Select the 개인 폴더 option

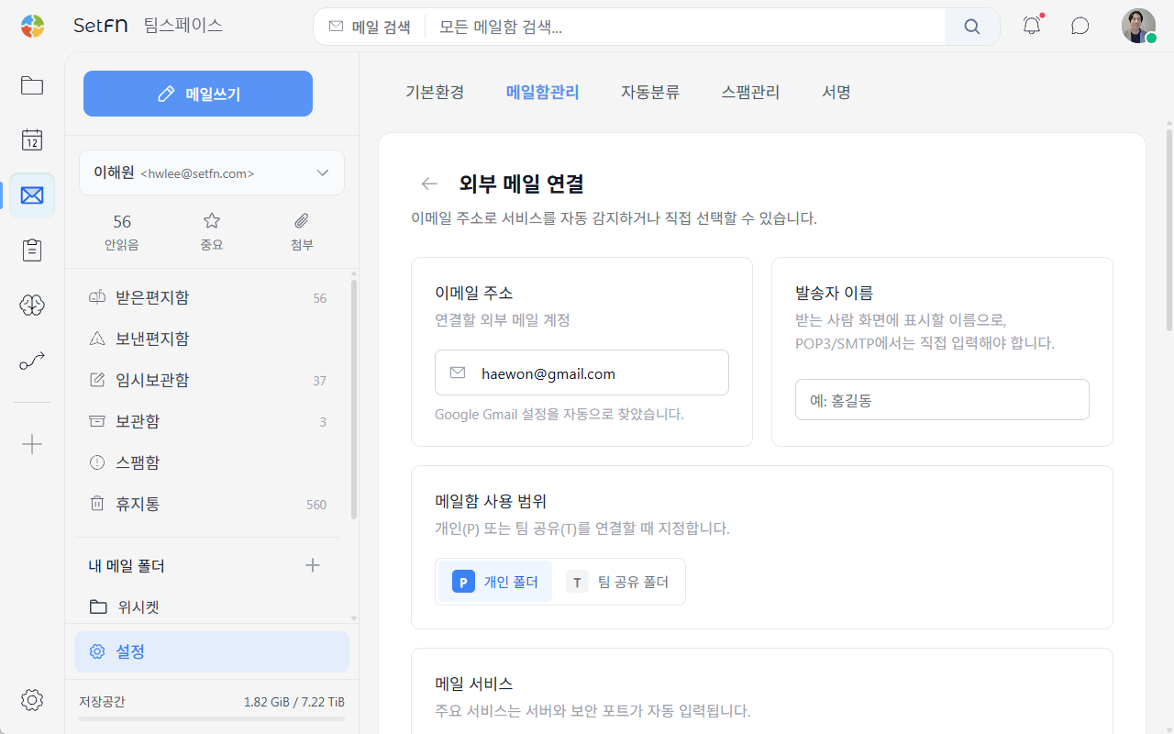[495, 582]
